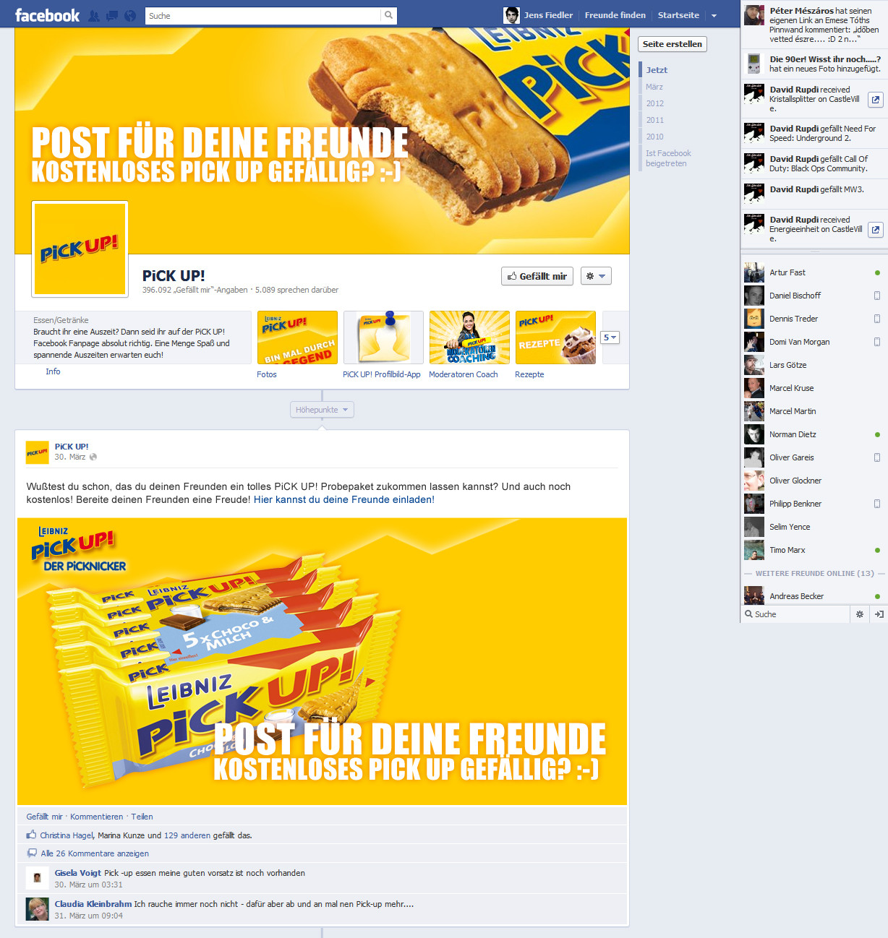Go to Startseite in top navigation

tap(678, 15)
